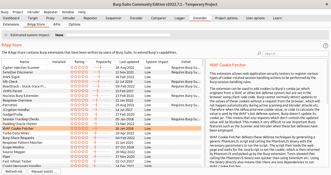Click the search magnifier icon
This screenshot has width=331, height=175.
(x=259, y=54)
